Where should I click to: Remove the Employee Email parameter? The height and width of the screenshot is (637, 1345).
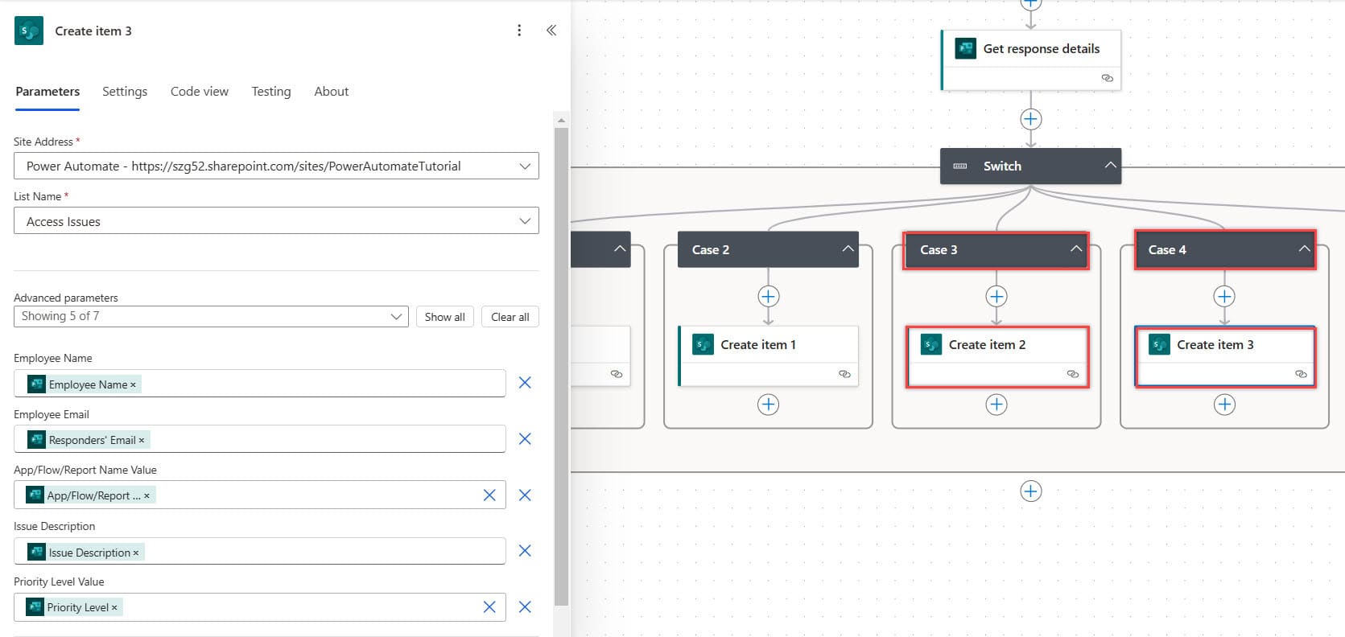[525, 438]
